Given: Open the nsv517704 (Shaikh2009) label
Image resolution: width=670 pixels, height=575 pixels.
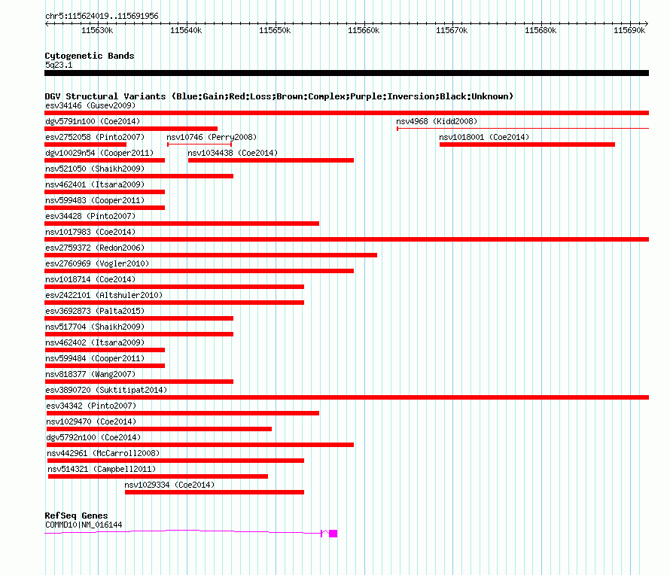Looking at the screenshot, I should (95, 327).
